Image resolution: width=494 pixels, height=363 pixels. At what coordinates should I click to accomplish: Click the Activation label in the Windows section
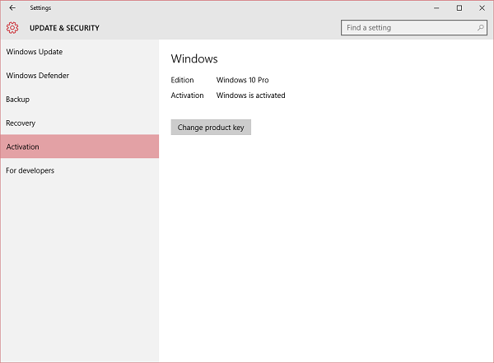tap(187, 95)
